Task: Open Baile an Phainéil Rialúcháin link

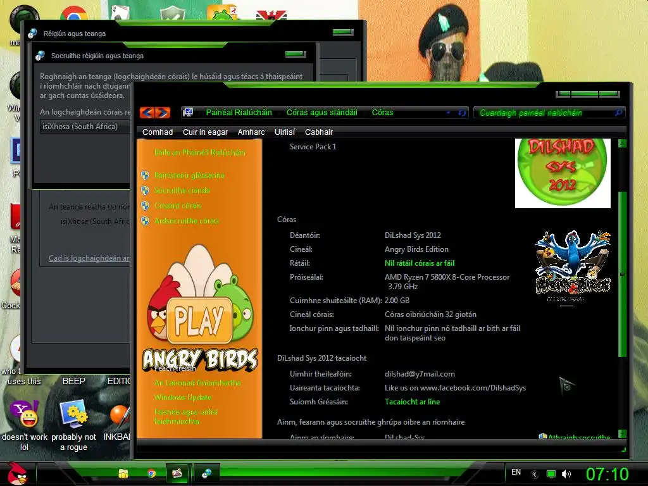Action: click(200, 153)
